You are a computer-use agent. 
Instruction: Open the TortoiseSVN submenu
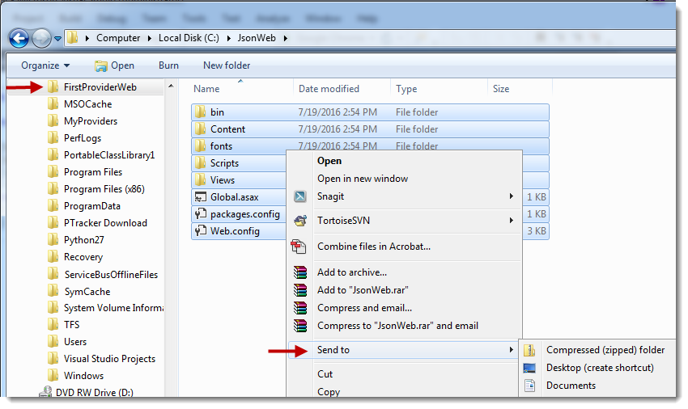405,221
